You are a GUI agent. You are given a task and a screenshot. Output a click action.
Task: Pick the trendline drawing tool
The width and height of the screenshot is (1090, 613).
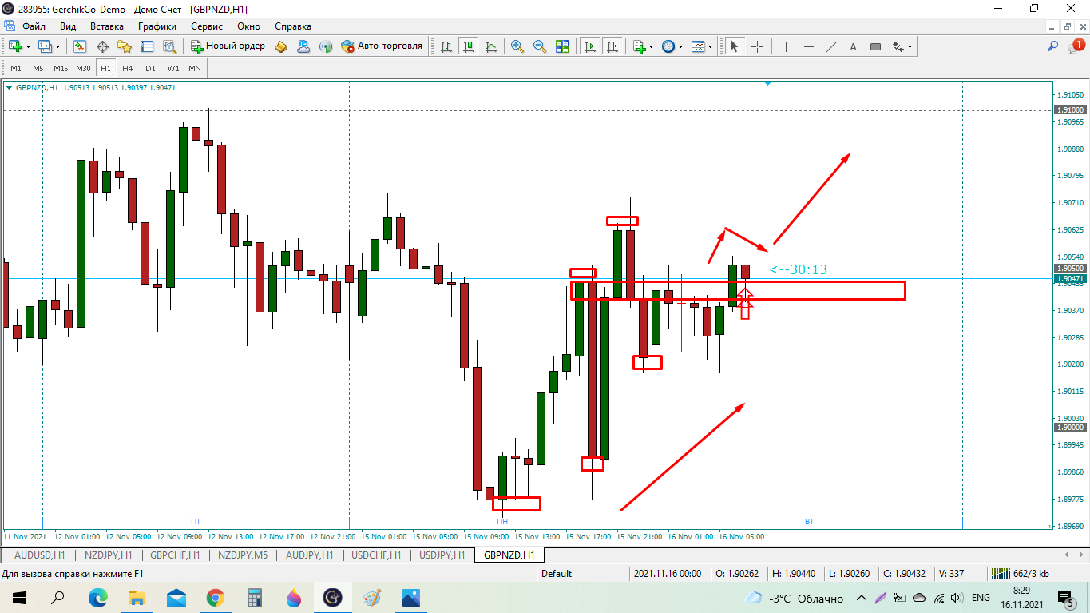click(831, 46)
